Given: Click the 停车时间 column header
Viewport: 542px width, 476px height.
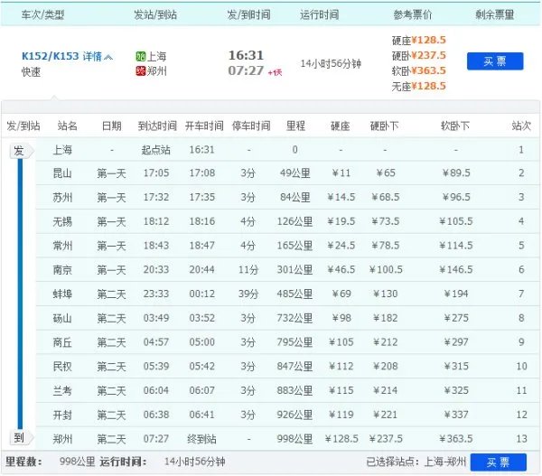Looking at the screenshot, I should pos(251,126).
